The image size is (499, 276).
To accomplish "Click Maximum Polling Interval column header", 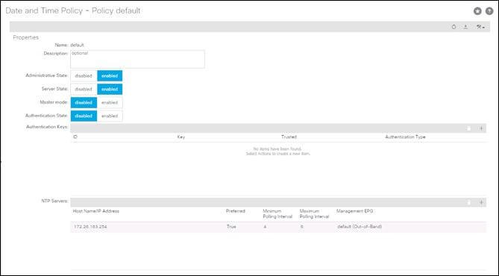I will (315, 214).
